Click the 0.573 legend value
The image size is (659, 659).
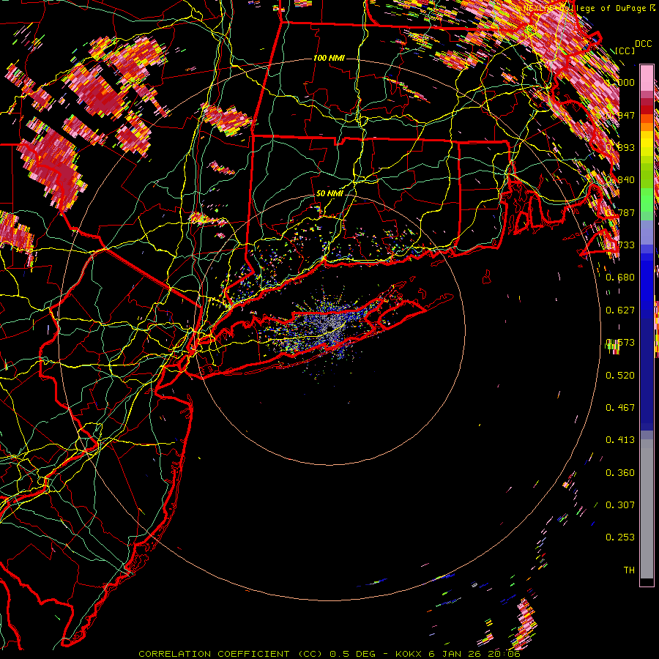[x=620, y=343]
